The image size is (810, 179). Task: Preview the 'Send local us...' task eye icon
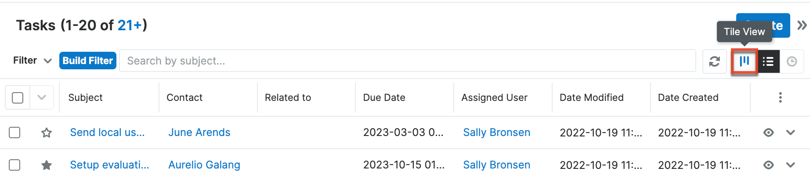(x=768, y=132)
